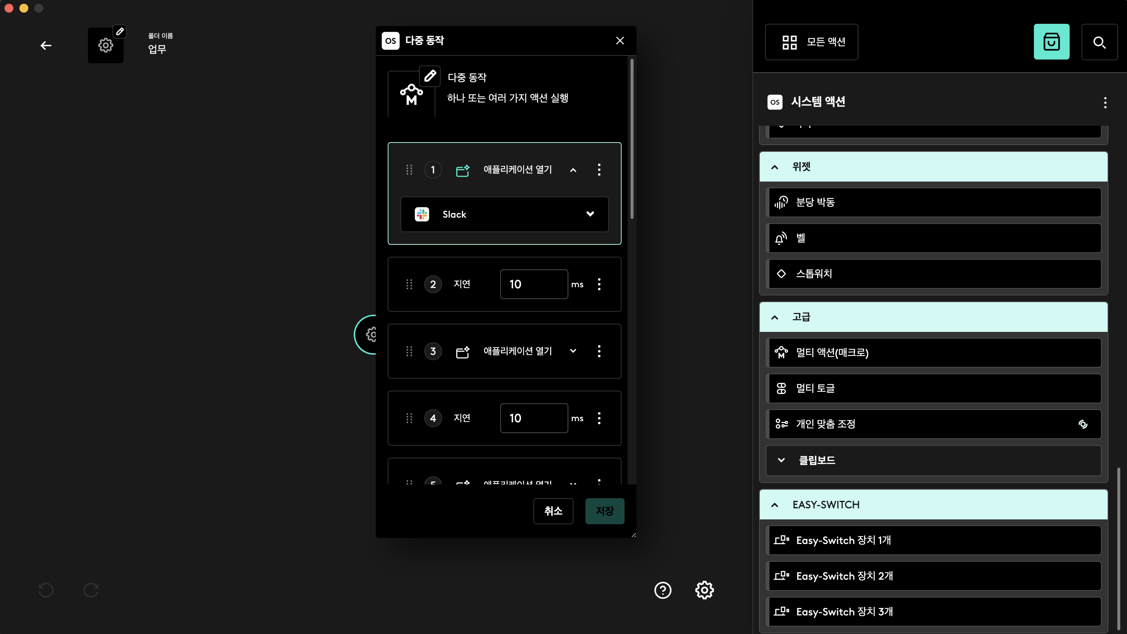Collapse the 위젯 section

774,167
